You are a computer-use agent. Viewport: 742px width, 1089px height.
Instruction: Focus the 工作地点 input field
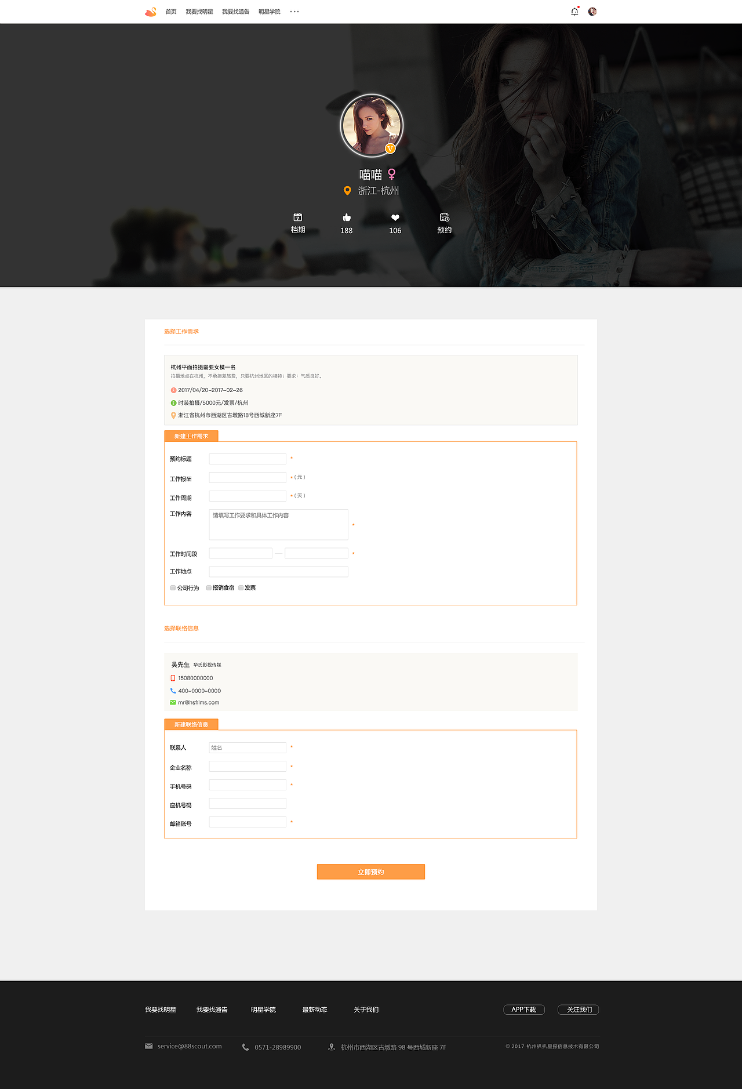(x=278, y=571)
